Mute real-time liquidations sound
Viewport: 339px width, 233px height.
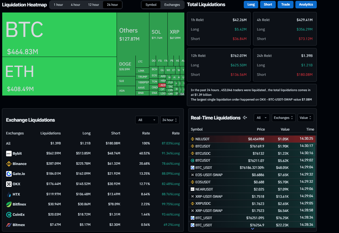[x=245, y=118]
